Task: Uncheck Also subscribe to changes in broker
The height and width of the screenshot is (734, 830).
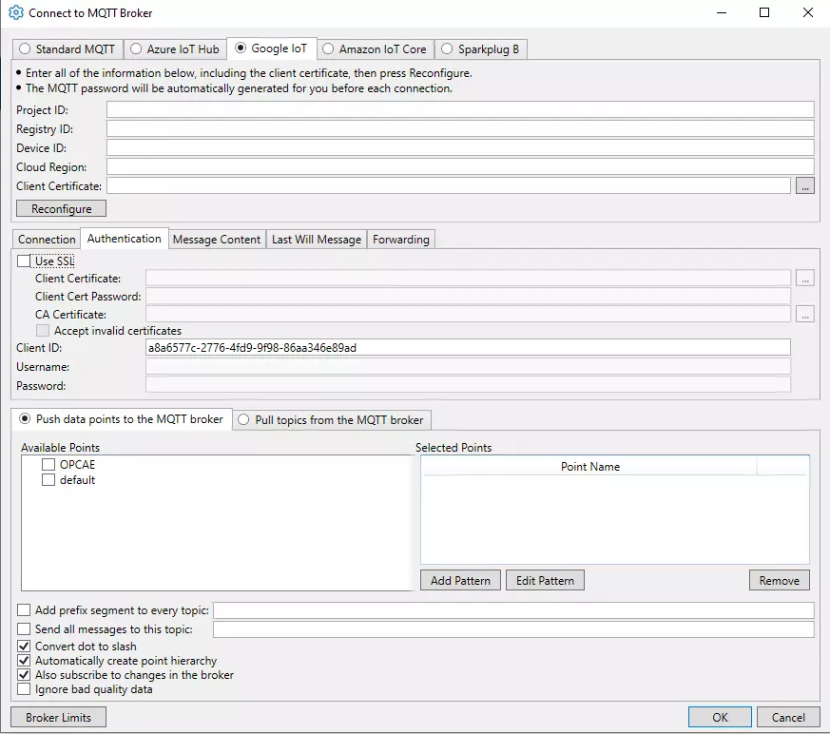Action: [23, 675]
